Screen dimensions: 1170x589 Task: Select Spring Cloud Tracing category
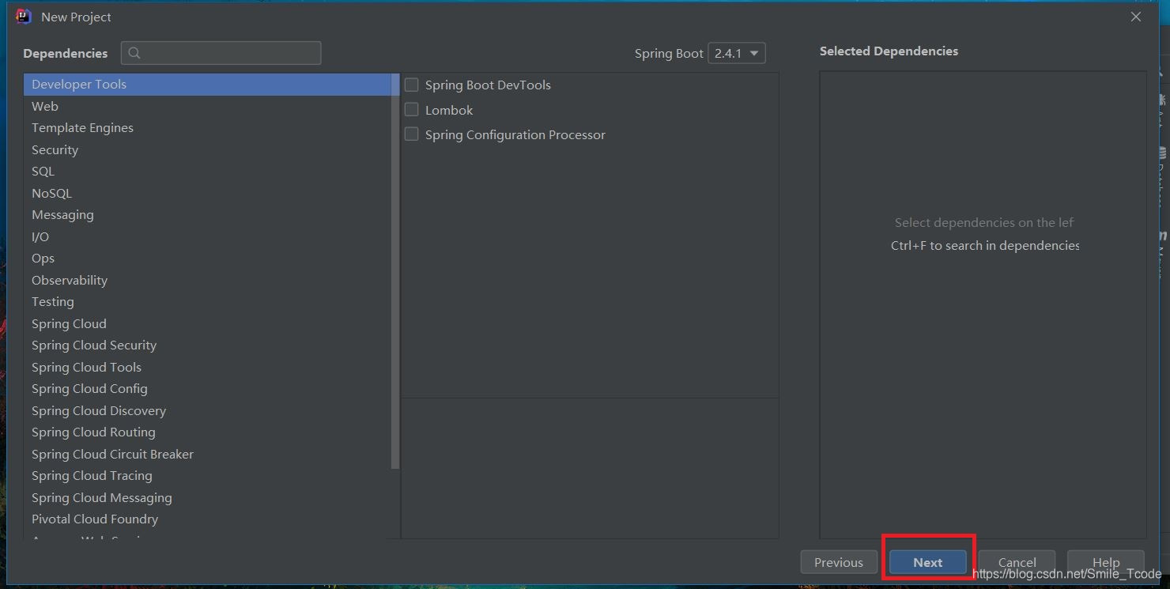(207, 476)
